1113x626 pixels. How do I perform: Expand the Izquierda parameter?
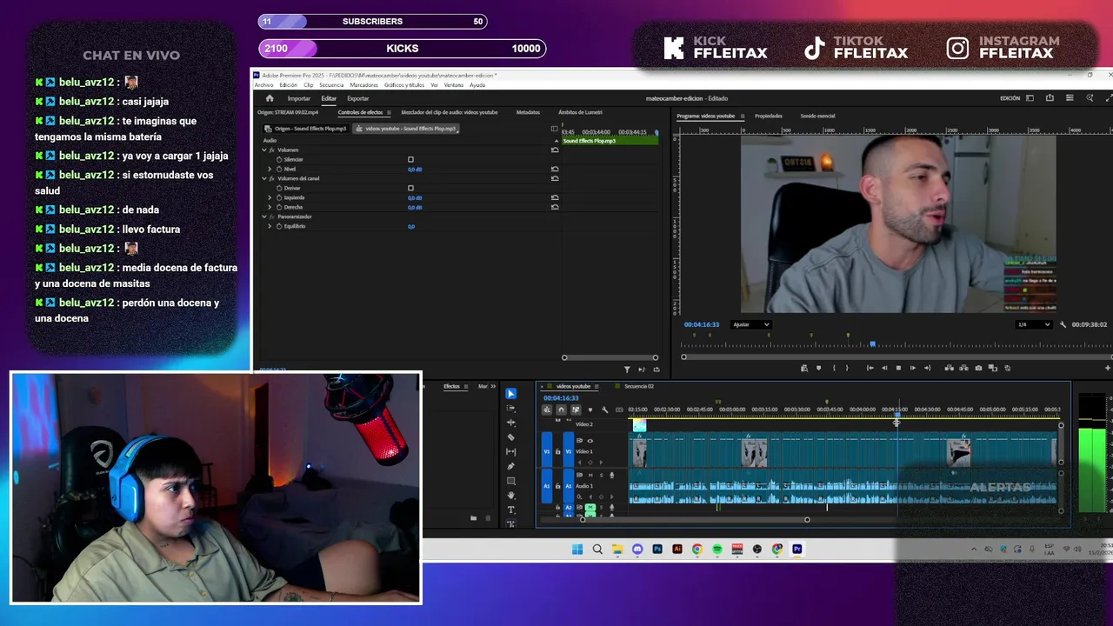270,197
